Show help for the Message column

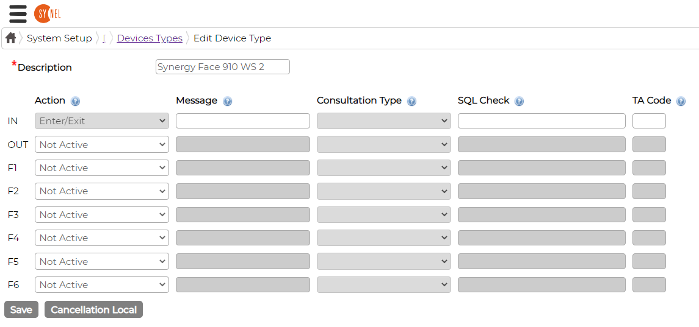pos(227,102)
